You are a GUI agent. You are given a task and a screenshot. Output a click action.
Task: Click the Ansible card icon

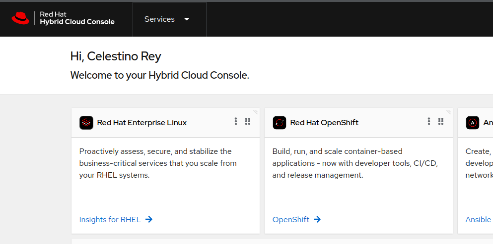click(x=473, y=123)
